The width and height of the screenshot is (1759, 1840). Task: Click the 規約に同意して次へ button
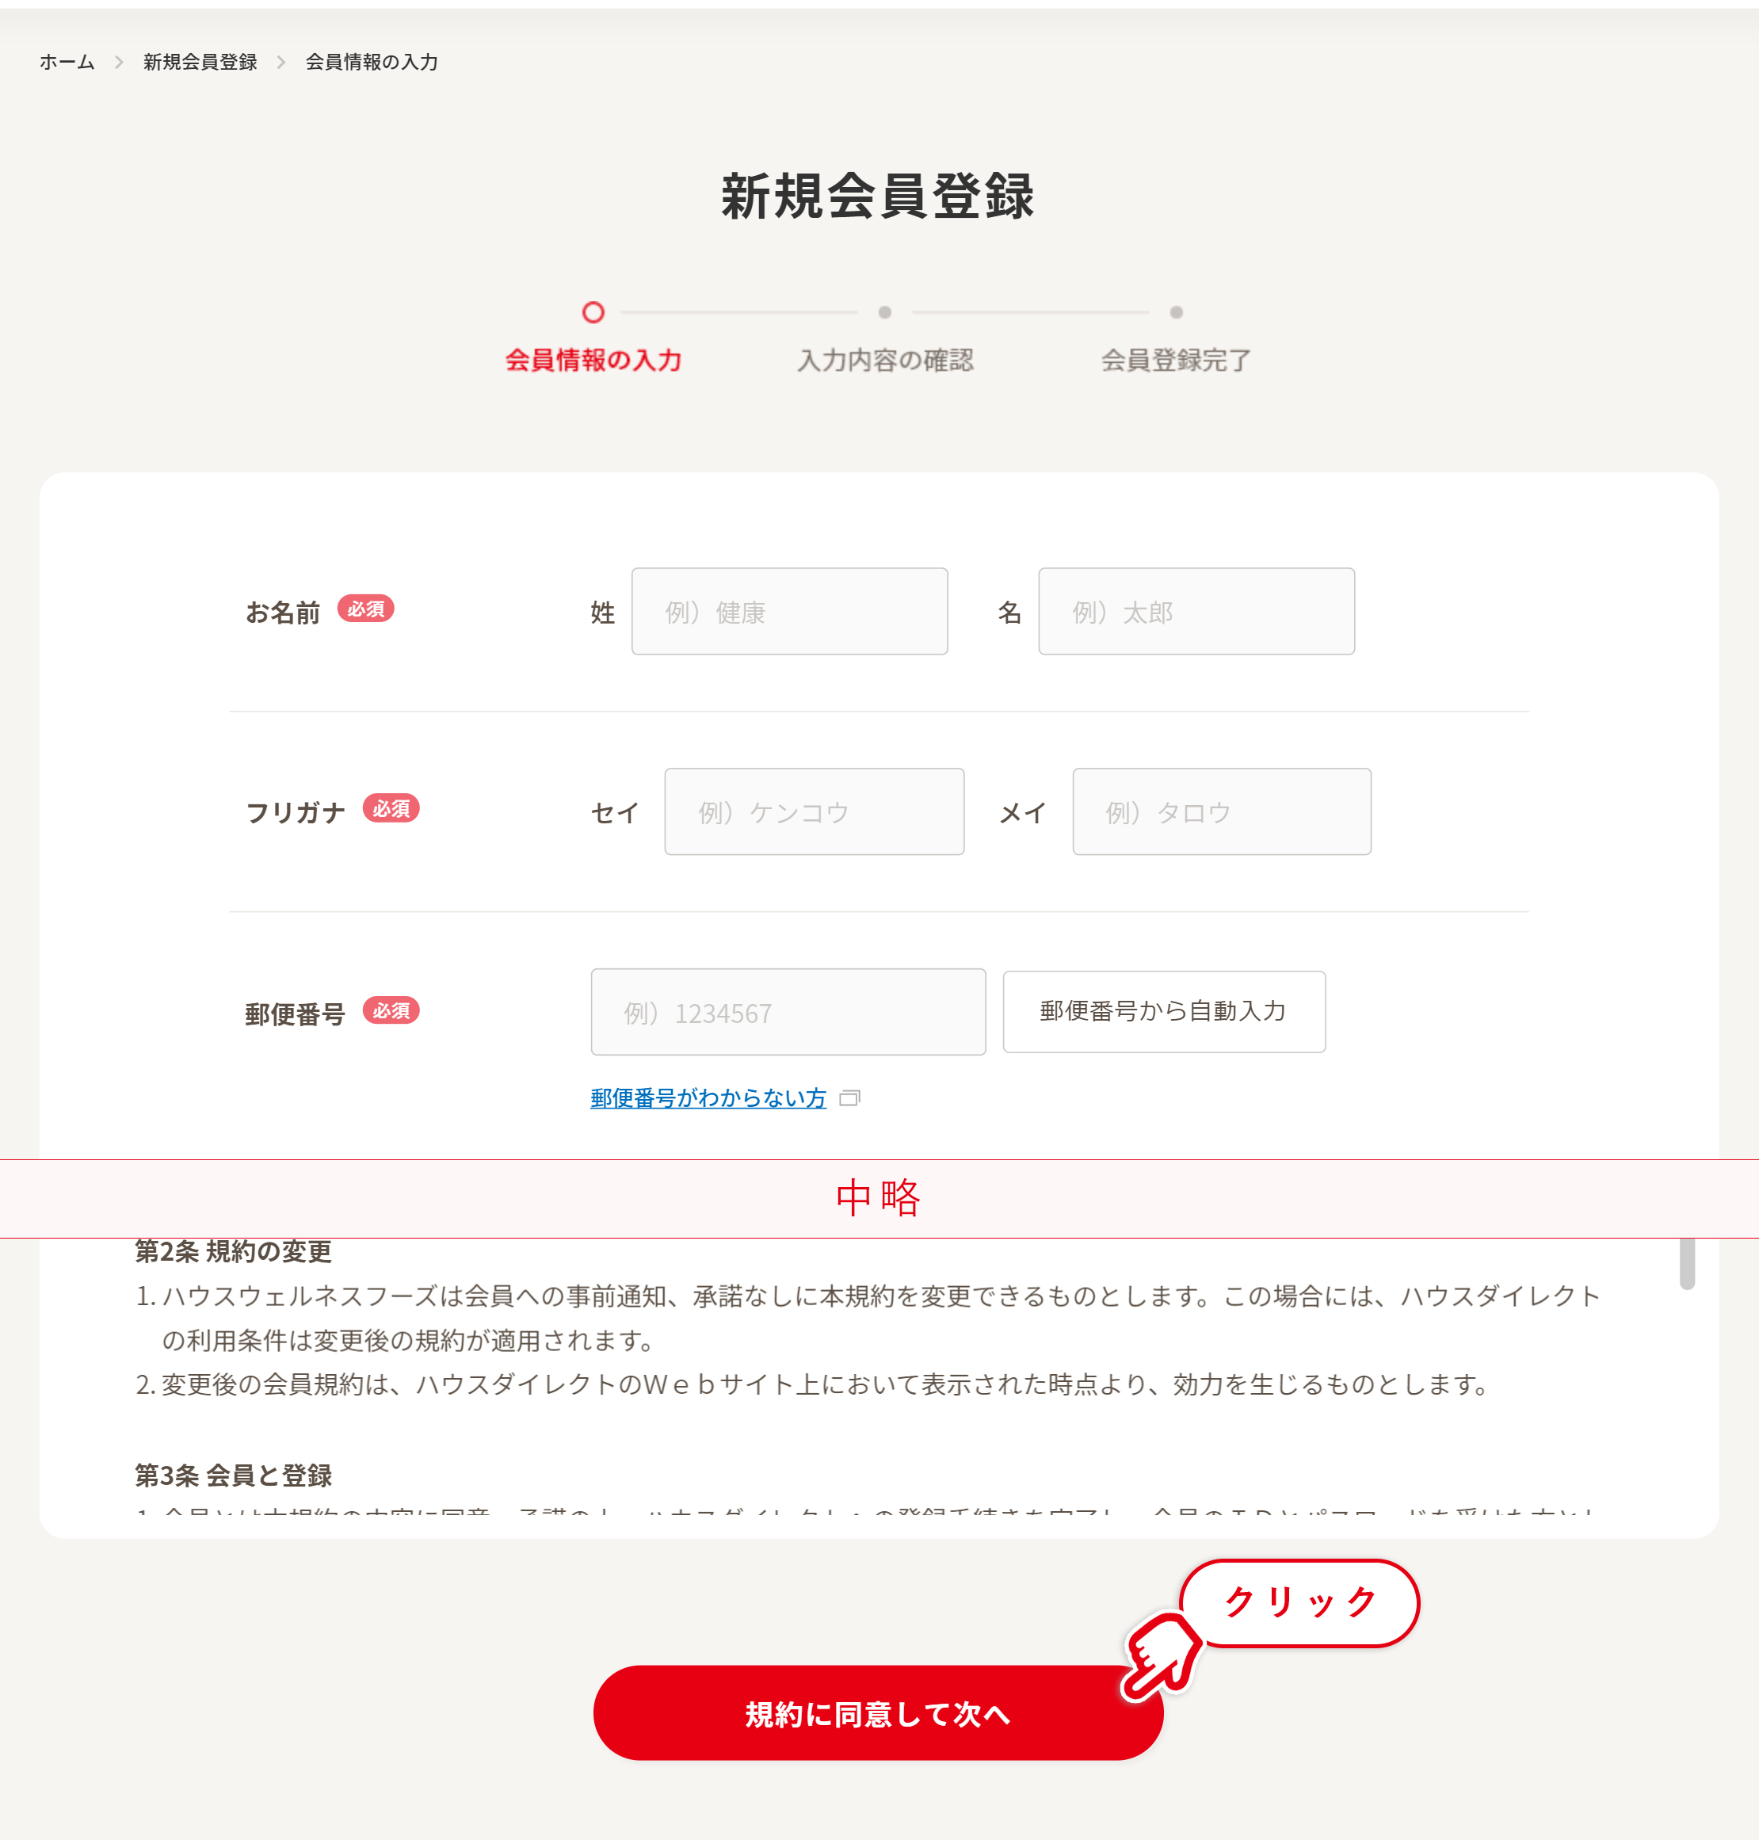click(878, 1713)
